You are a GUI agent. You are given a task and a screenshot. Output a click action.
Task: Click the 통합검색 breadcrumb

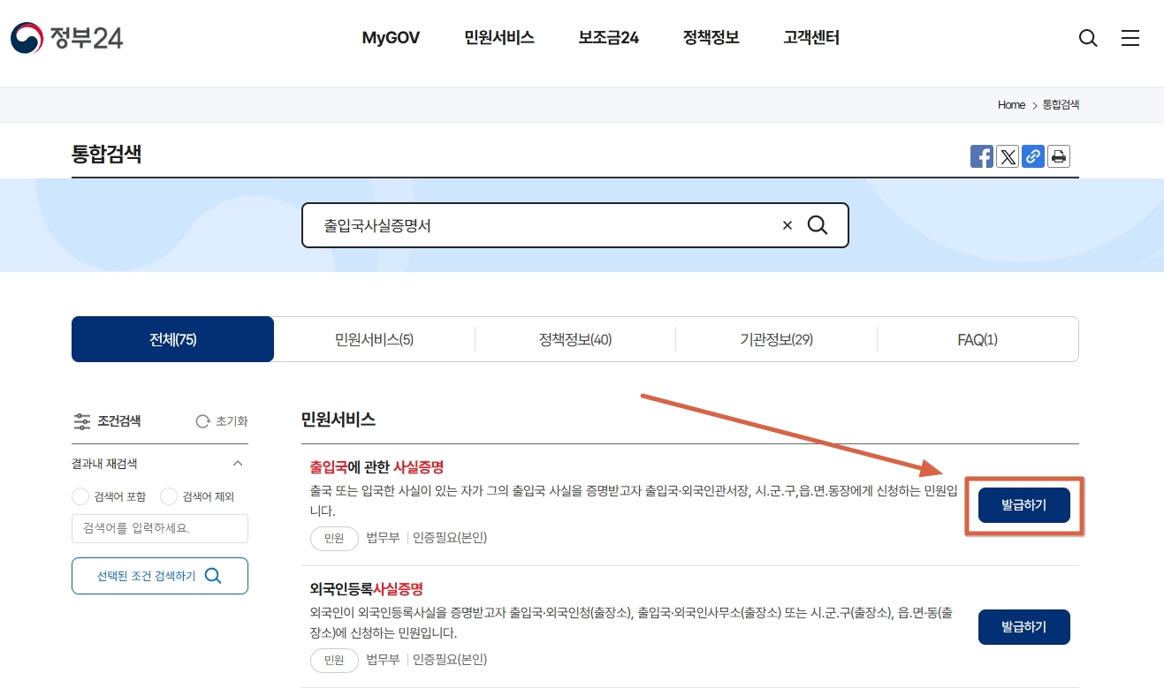click(x=1061, y=104)
